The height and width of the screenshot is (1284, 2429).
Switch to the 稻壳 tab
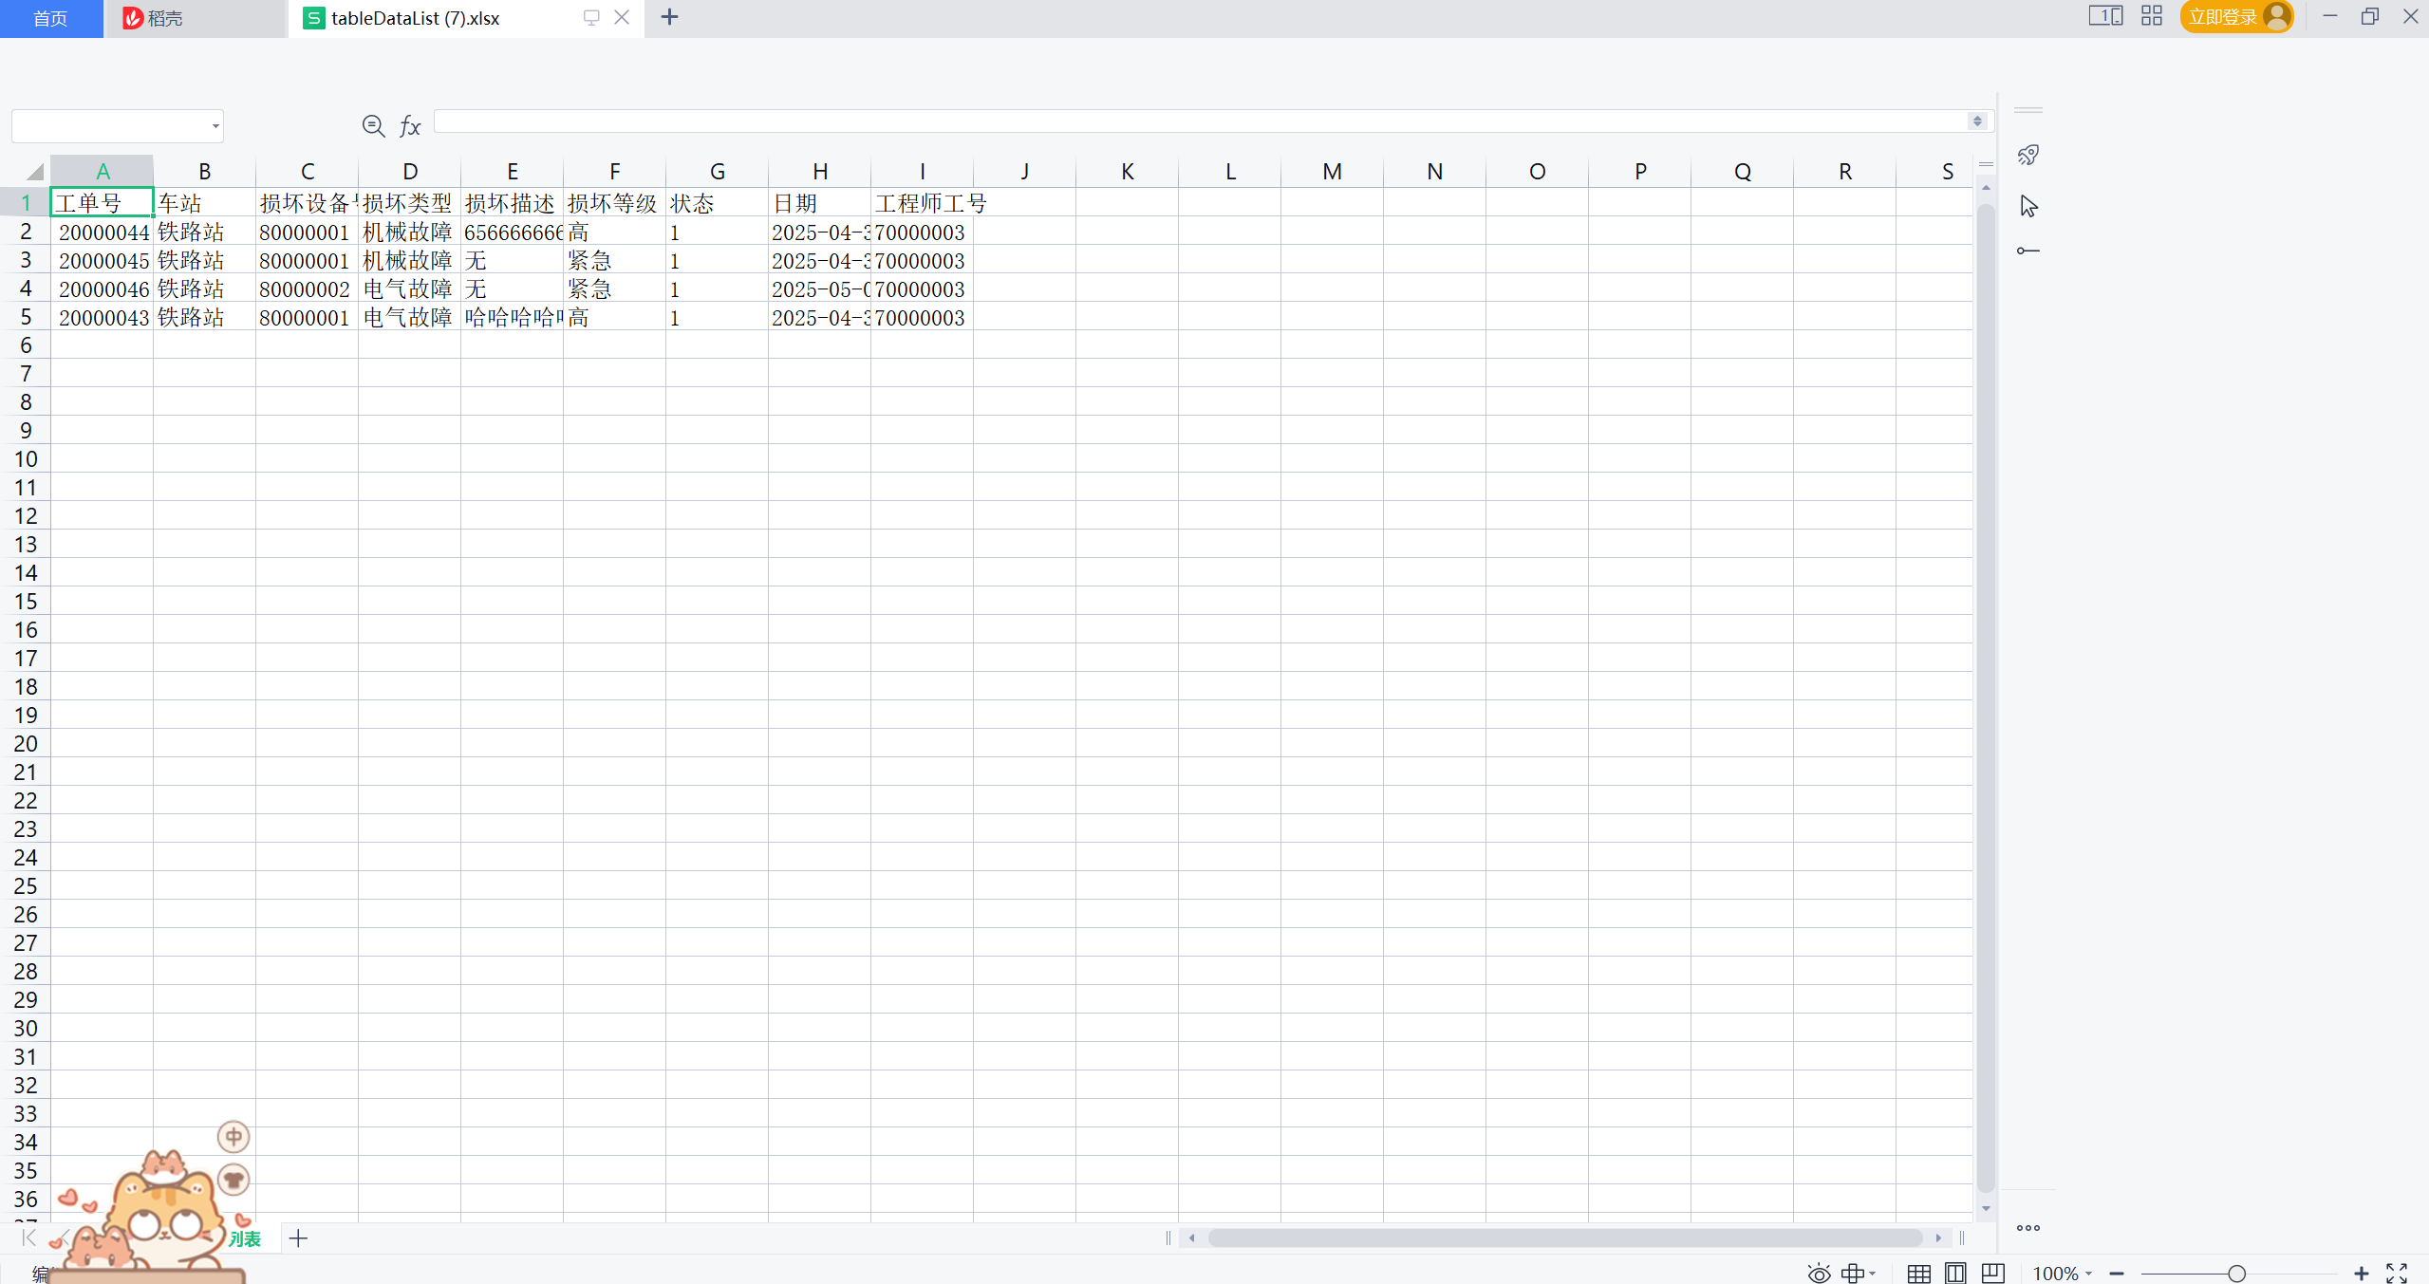click(x=165, y=18)
